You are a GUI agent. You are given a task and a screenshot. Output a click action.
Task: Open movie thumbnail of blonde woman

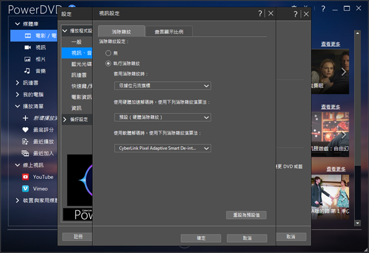[330, 71]
